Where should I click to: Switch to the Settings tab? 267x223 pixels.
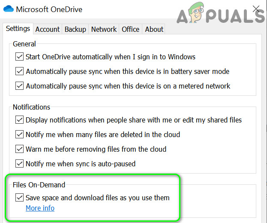[18, 29]
